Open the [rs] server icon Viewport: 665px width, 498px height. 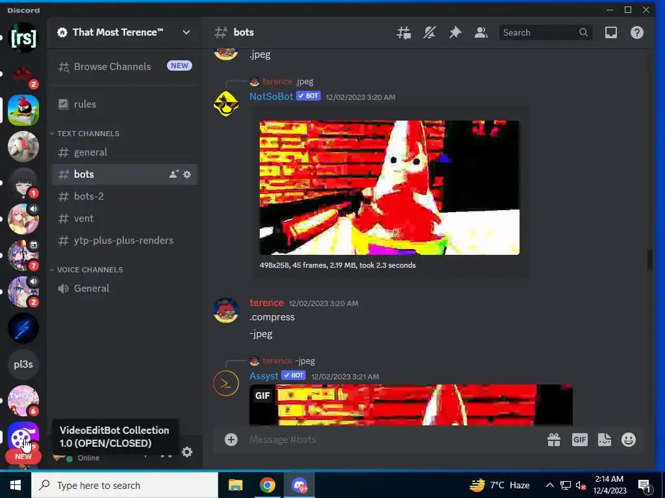click(23, 38)
